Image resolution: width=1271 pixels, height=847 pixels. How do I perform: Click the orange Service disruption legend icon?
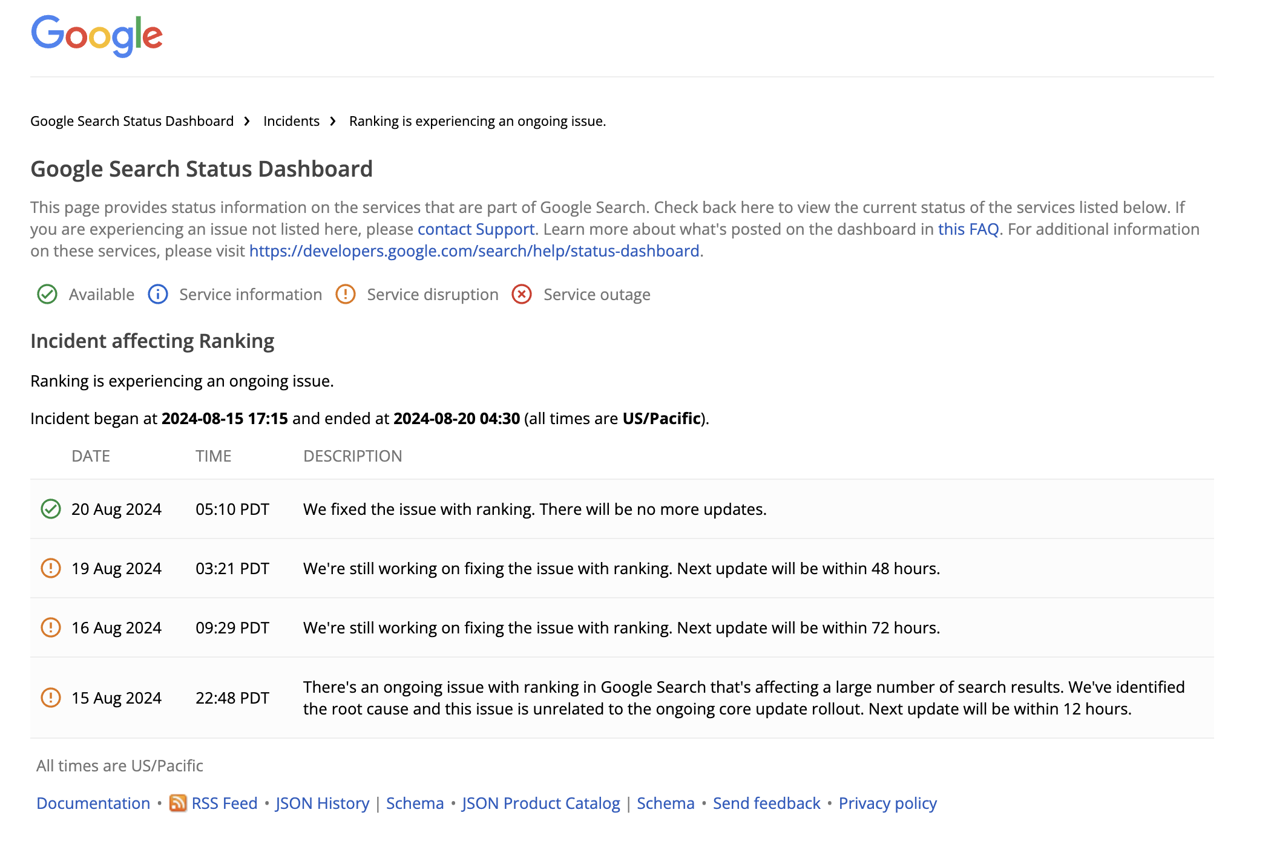(346, 295)
